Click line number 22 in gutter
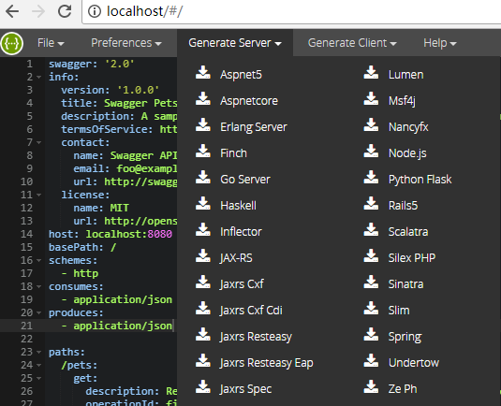 26,339
